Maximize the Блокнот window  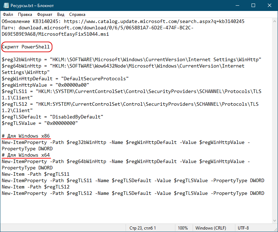[x=253, y=6]
